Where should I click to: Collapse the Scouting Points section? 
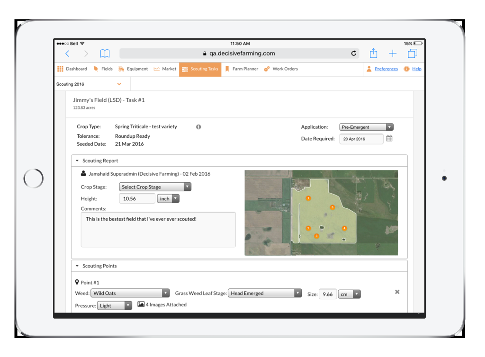point(77,266)
